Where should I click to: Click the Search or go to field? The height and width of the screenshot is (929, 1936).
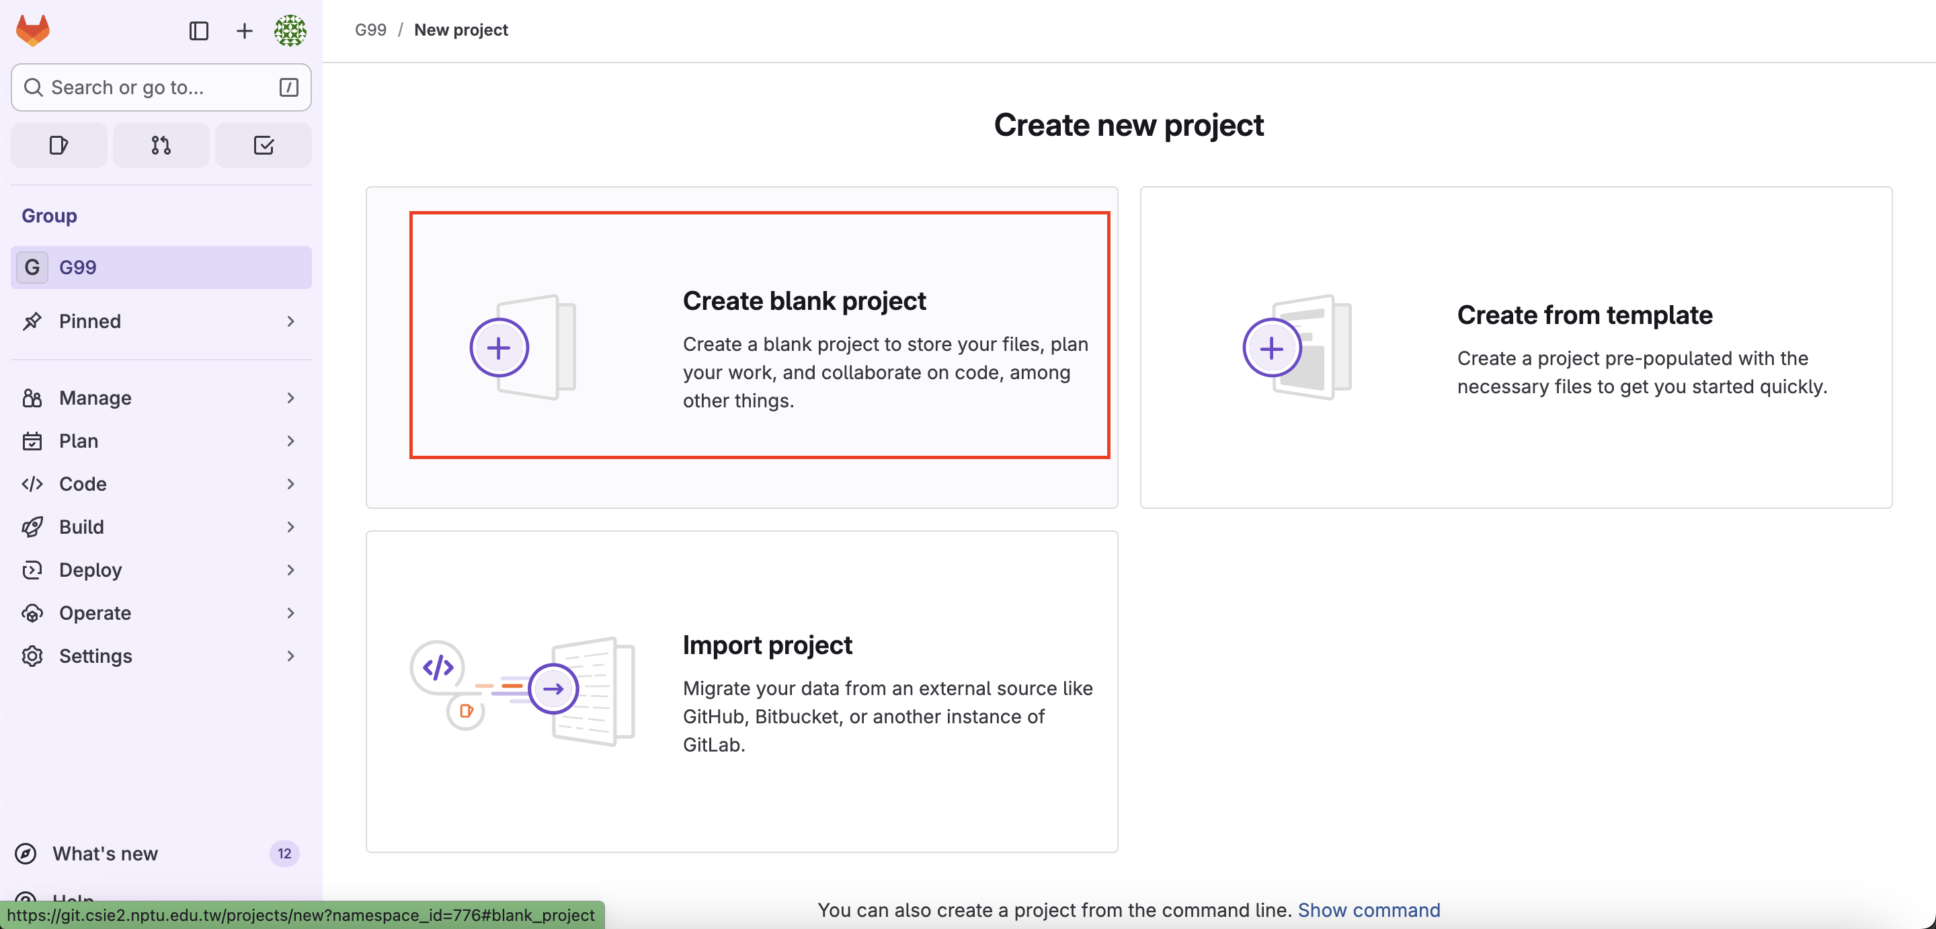point(151,87)
